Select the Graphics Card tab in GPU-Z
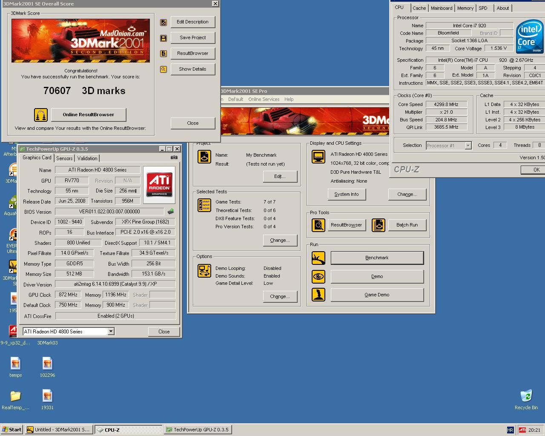The image size is (545, 436). (x=37, y=158)
